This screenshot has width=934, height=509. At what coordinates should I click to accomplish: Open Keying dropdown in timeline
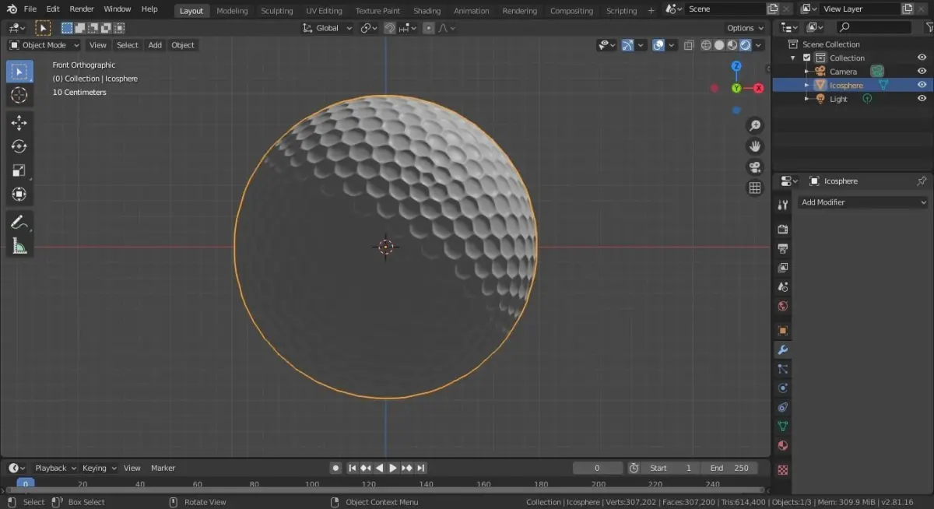pyautogui.click(x=99, y=468)
